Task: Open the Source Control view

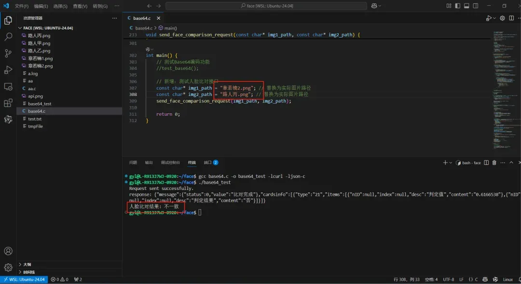Action: (x=8, y=53)
